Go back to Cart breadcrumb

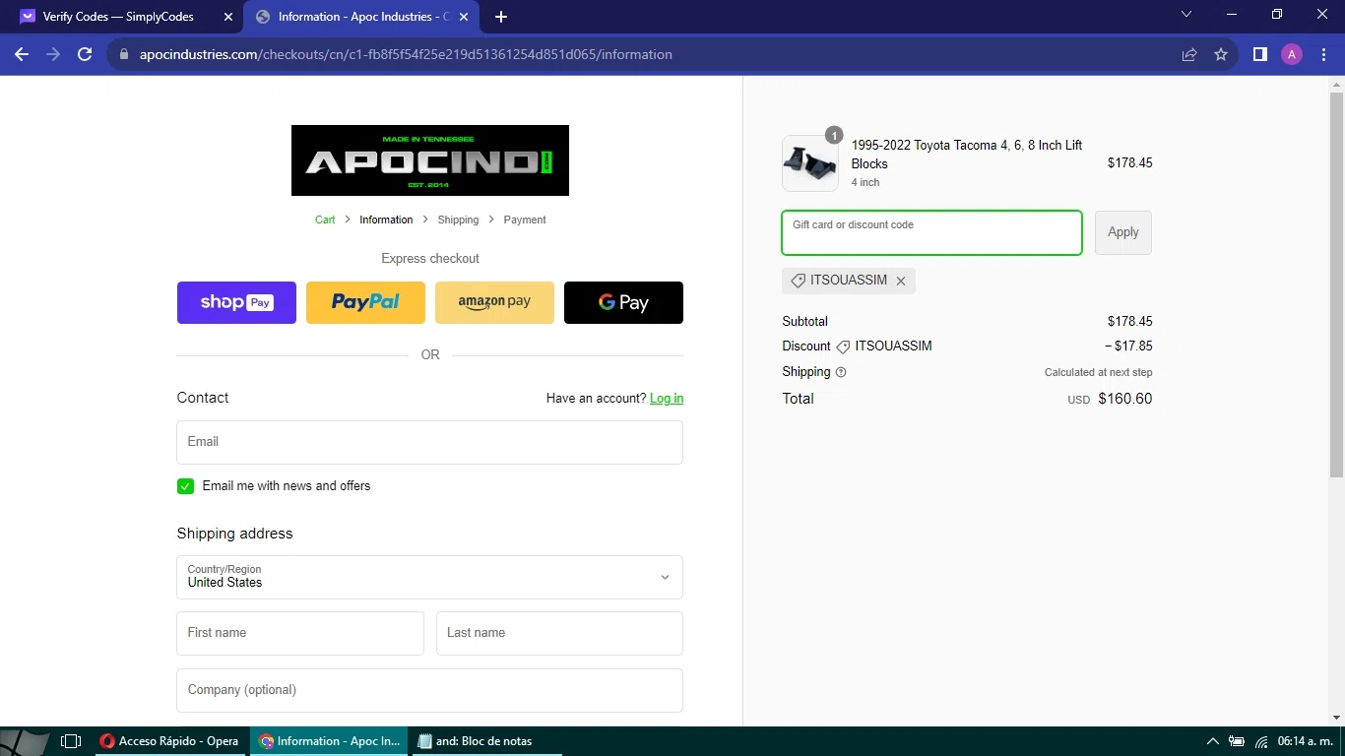click(x=325, y=220)
